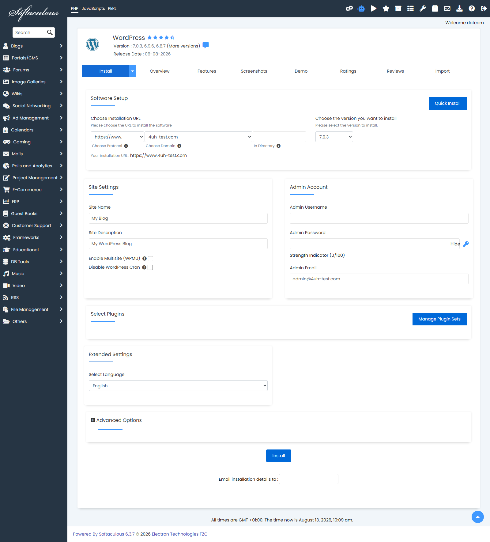This screenshot has height=542, width=490.
Task: Open the cPanel control panel icon
Action: (349, 9)
